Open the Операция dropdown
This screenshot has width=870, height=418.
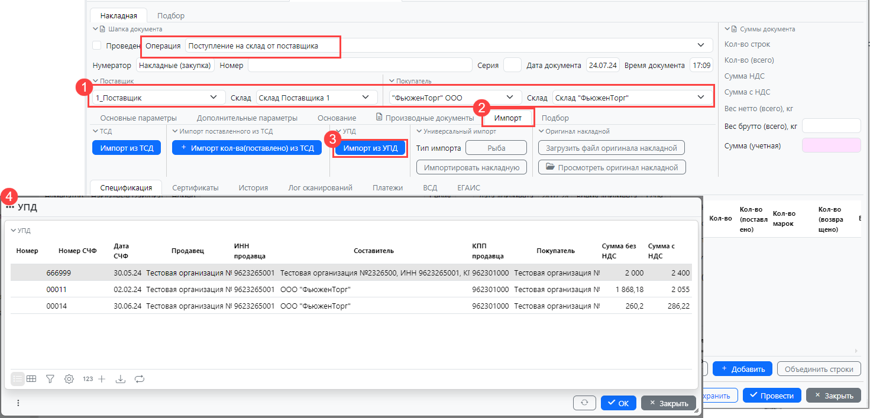[701, 46]
